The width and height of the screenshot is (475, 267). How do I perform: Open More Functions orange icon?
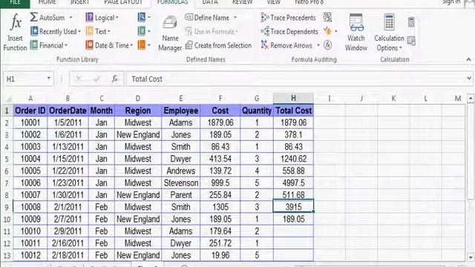(x=142, y=45)
